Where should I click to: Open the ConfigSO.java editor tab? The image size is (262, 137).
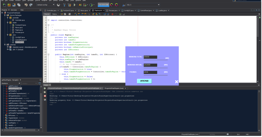[129, 11]
